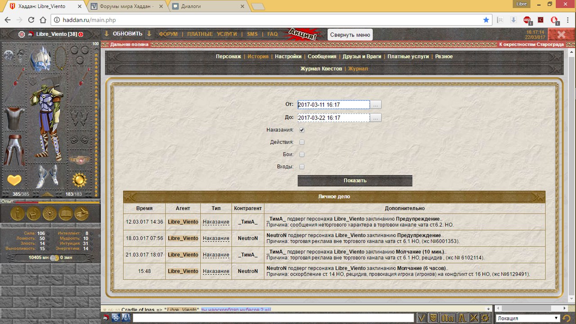Click the golden sun mana icon

coord(80,180)
